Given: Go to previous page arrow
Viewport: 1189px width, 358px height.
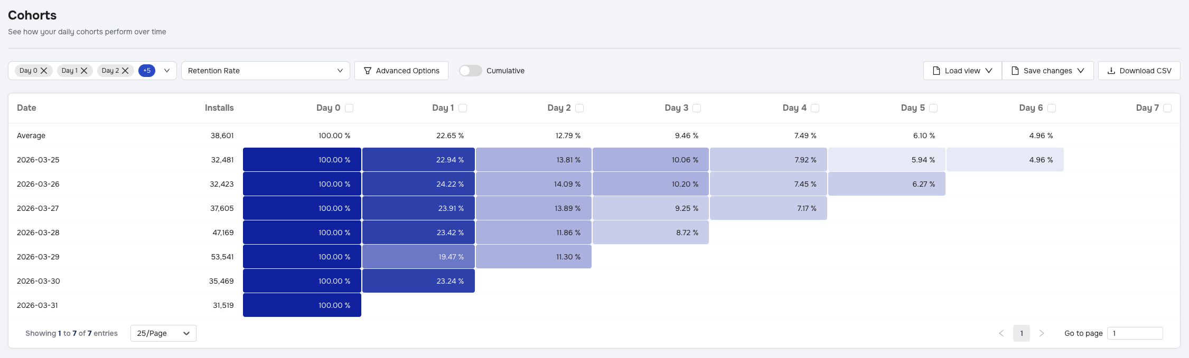Looking at the screenshot, I should (x=1001, y=333).
